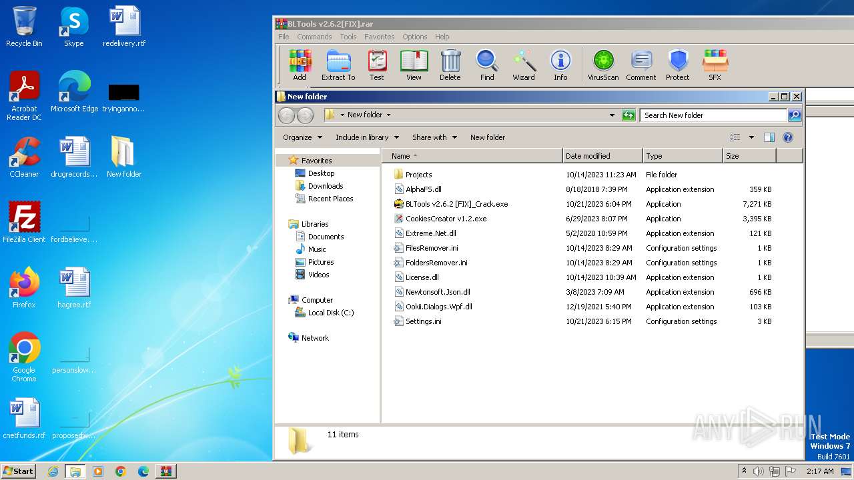This screenshot has height=480, width=854.
Task: Select Favorites in navigation pane
Action: pos(316,161)
